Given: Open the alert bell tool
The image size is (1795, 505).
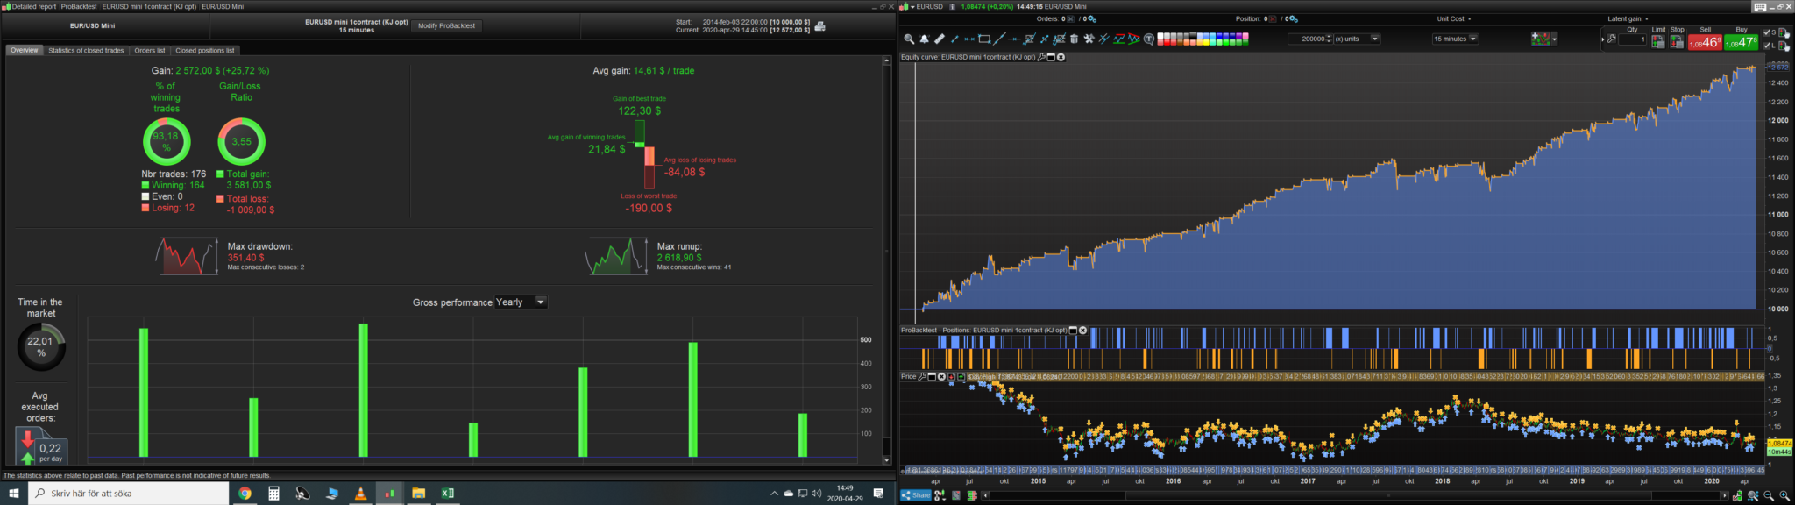Looking at the screenshot, I should (924, 39).
